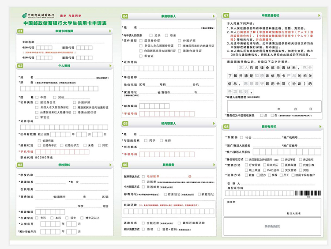The width and height of the screenshot is (331, 249).
Task: Check the 长期有效 validity box
Action: [39, 141]
